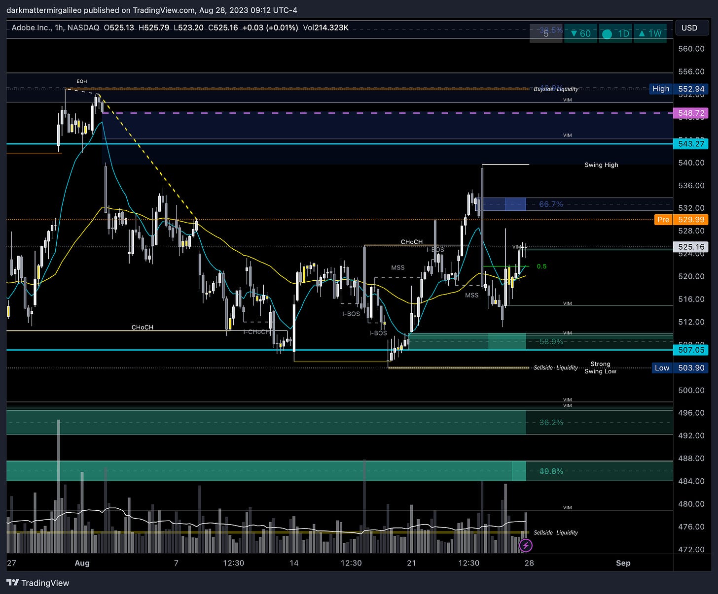Click the 472.00 price axis tick
Image resolution: width=718 pixels, height=594 pixels.
click(691, 550)
